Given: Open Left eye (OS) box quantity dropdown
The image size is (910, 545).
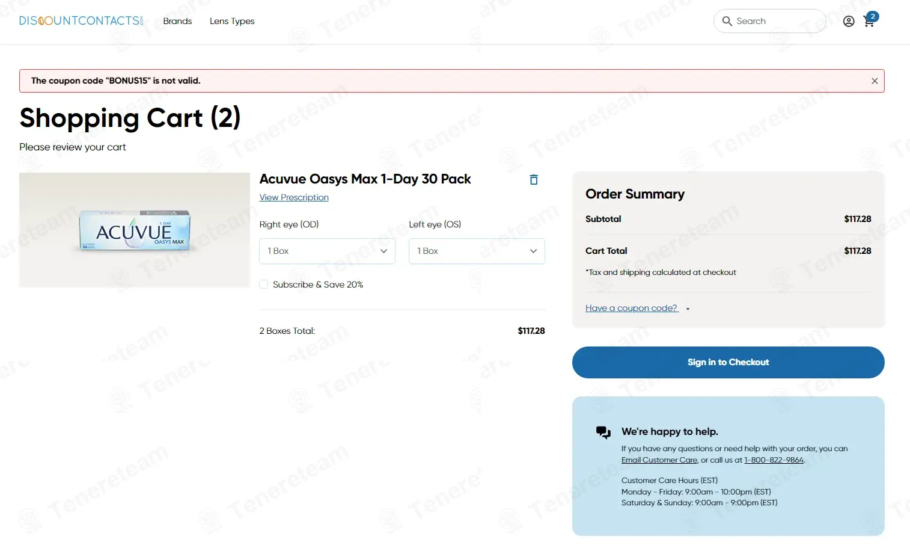Looking at the screenshot, I should tap(477, 251).
